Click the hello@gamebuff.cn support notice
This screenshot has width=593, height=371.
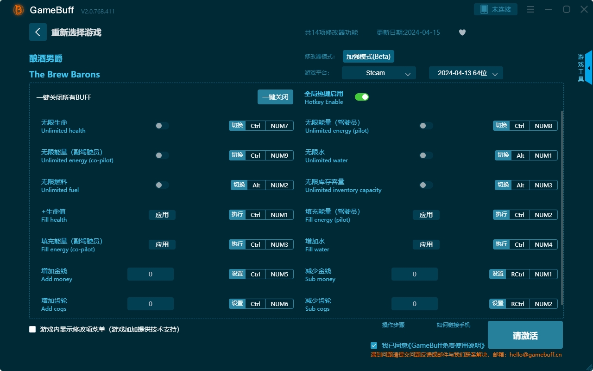click(x=466, y=355)
